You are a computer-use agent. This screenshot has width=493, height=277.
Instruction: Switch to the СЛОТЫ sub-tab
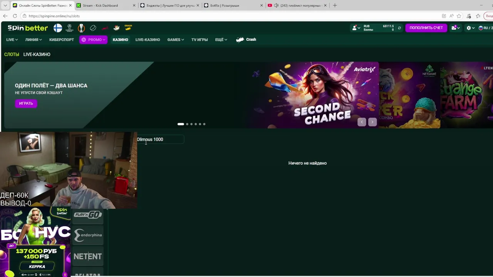[12, 54]
